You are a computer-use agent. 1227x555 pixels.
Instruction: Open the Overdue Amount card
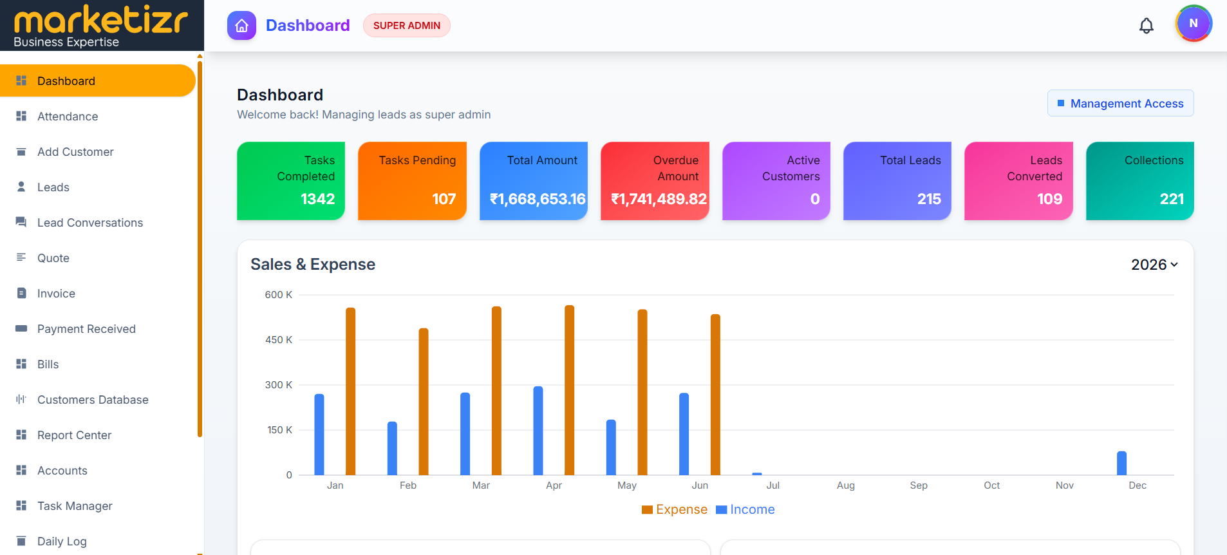click(x=655, y=181)
